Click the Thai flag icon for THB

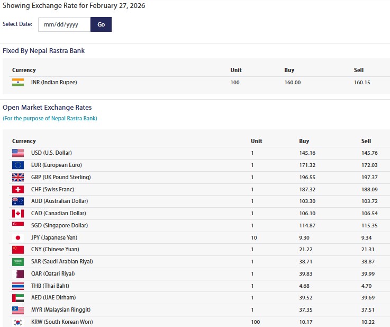[17, 286]
